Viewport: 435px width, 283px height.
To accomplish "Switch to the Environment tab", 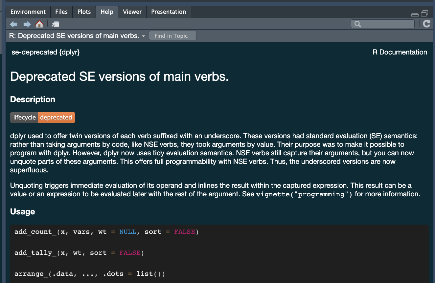I will point(28,12).
